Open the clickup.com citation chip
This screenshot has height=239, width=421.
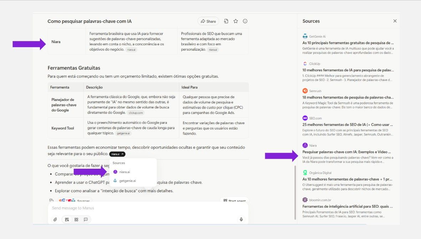click(x=136, y=113)
